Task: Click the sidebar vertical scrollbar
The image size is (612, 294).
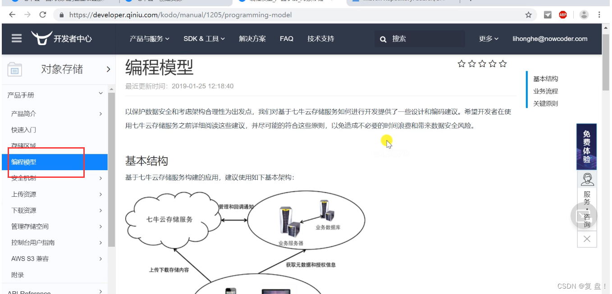Action: click(x=111, y=169)
